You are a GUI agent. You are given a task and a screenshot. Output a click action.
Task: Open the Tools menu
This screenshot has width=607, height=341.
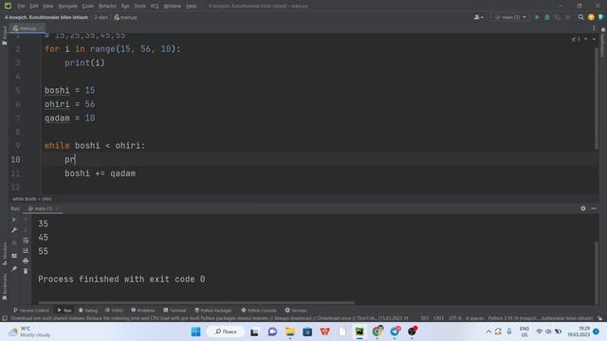pos(139,6)
